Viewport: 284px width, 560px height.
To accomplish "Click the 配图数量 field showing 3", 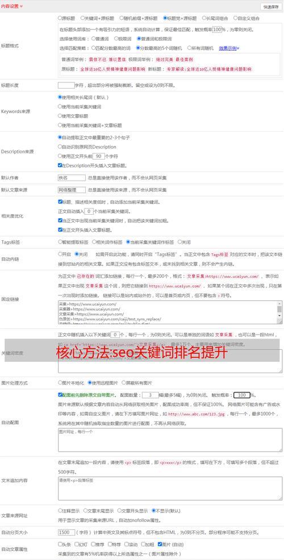I will (x=151, y=395).
